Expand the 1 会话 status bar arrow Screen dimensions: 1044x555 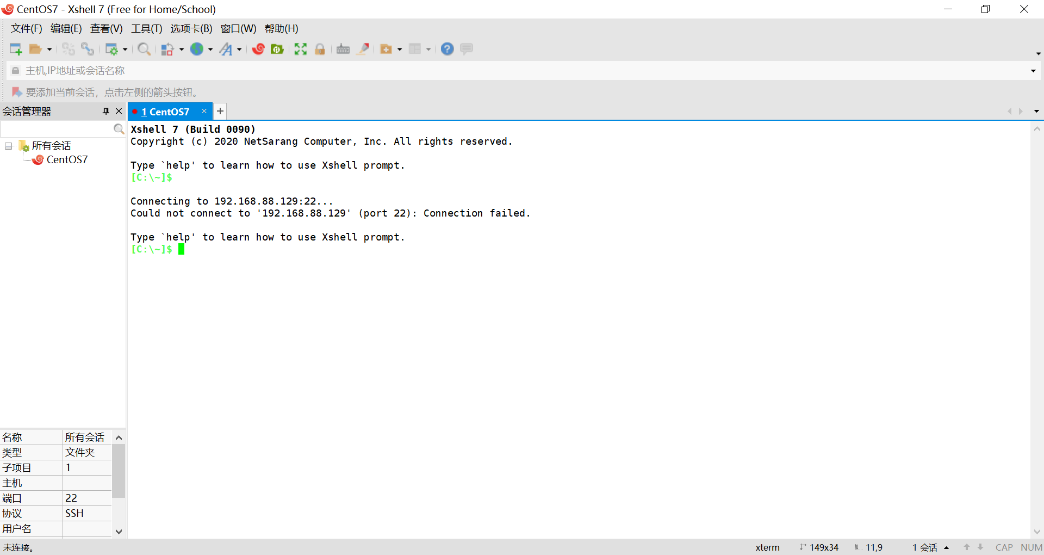[946, 547]
